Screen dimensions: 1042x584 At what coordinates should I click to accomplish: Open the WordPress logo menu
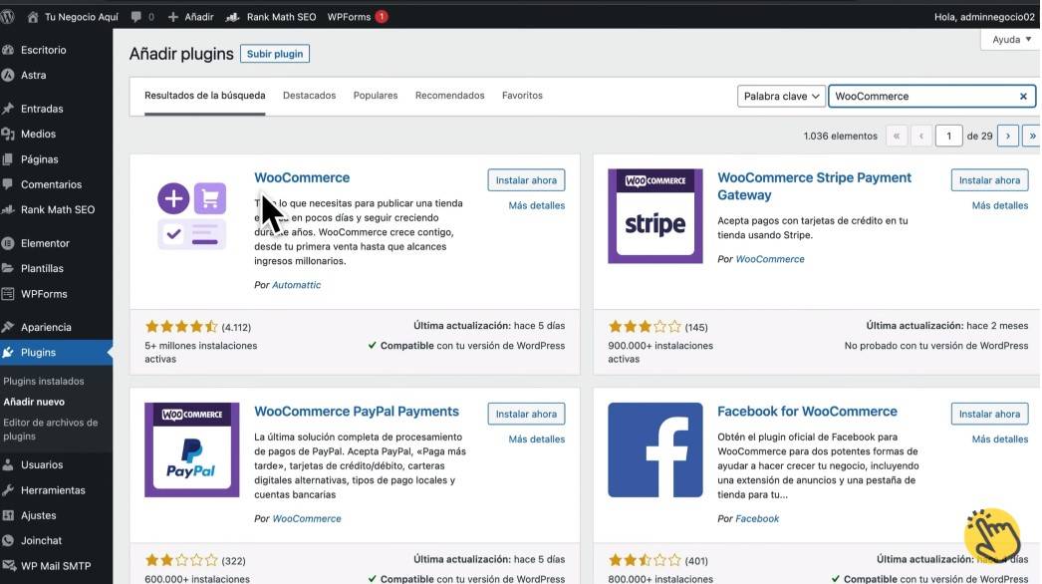tap(7, 17)
